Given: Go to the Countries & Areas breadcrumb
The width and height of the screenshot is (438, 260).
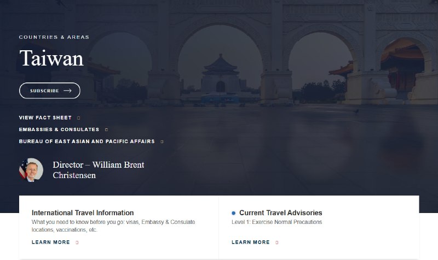Looking at the screenshot, I should tap(54, 37).
